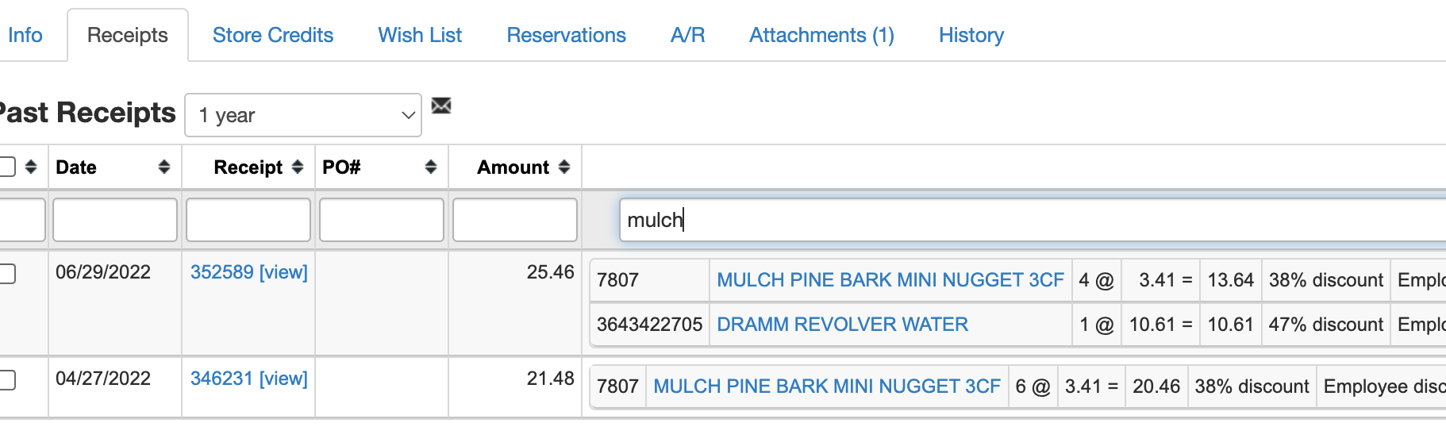1446x446 pixels.
Task: Open the 1 year period dropdown
Action: click(303, 115)
